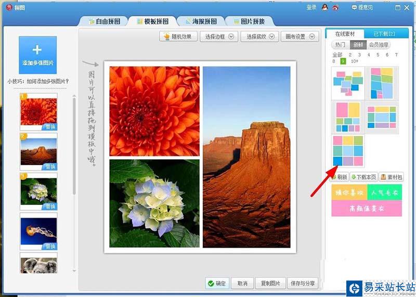Select hydrangea thumbnail in left list
Viewport: 416px width, 297px height.
click(38, 191)
